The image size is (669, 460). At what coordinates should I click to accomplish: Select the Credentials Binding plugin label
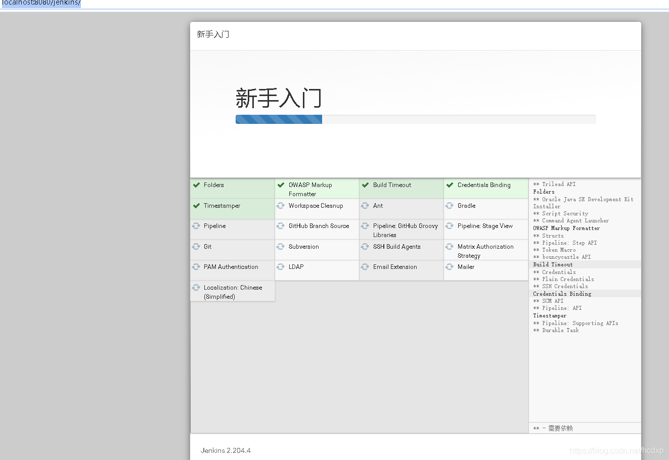pos(484,185)
